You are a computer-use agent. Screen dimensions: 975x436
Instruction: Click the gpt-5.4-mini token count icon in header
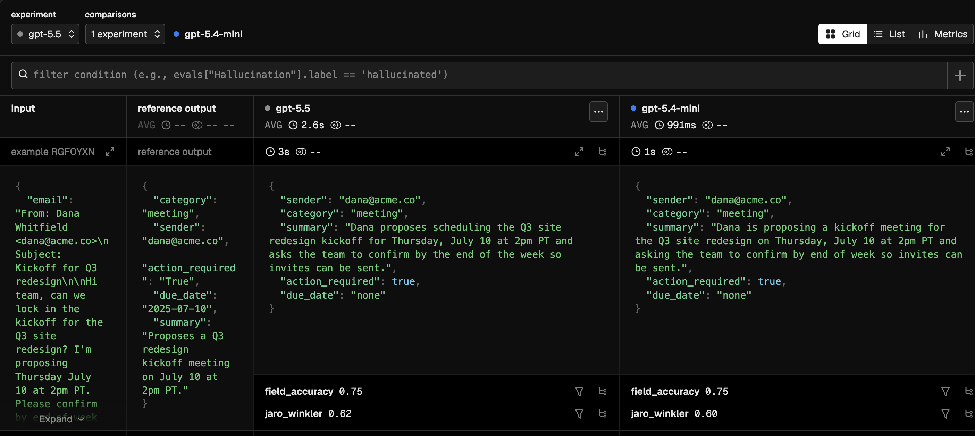(707, 125)
